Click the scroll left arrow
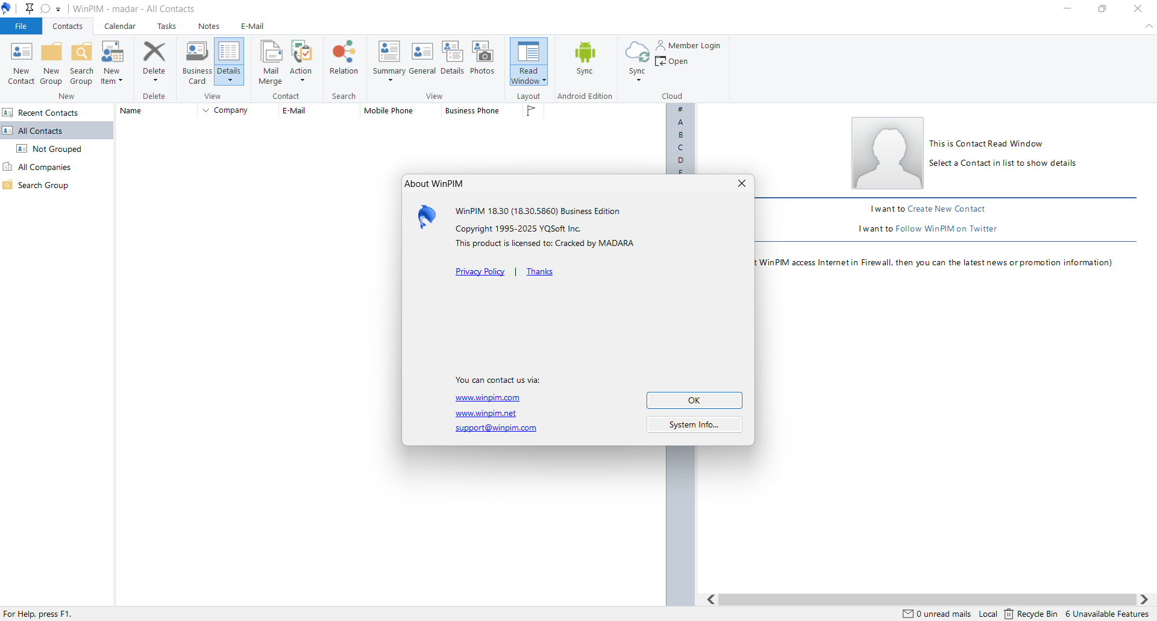The image size is (1157, 621). (x=711, y=599)
